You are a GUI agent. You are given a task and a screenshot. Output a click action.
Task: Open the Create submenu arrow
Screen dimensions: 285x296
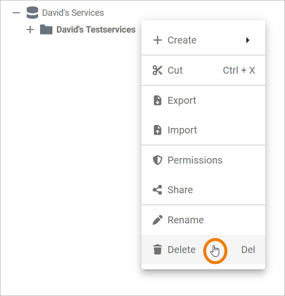(x=248, y=40)
